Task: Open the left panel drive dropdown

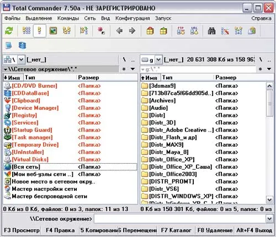Action: coord(21,60)
